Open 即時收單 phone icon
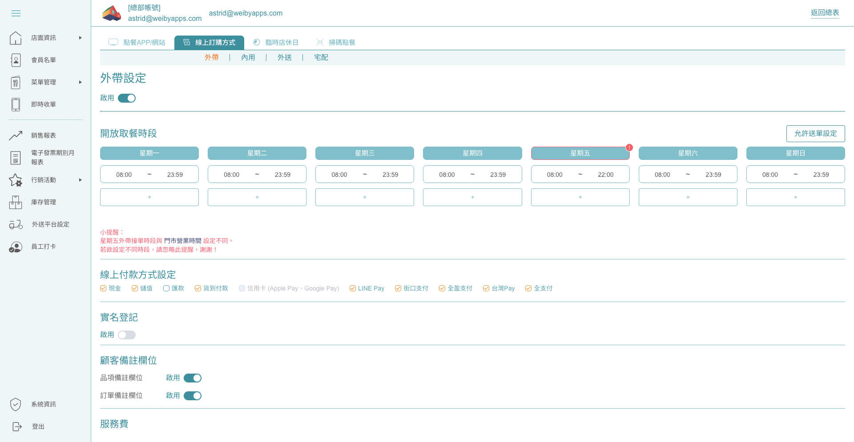 [x=16, y=104]
